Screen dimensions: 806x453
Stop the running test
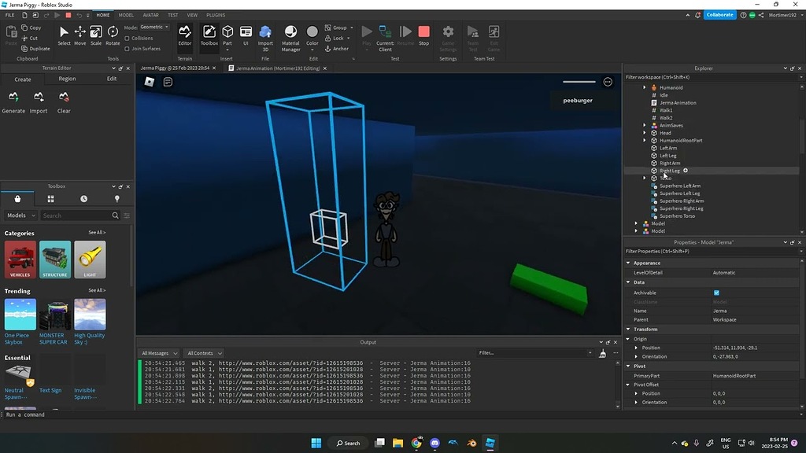pyautogui.click(x=423, y=36)
